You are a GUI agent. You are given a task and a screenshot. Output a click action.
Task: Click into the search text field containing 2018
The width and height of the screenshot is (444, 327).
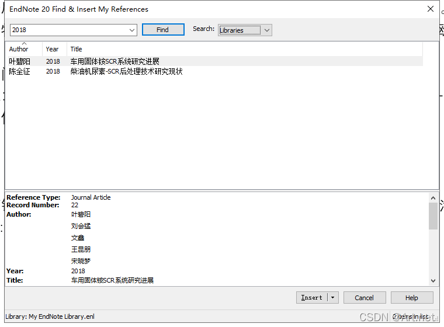69,30
